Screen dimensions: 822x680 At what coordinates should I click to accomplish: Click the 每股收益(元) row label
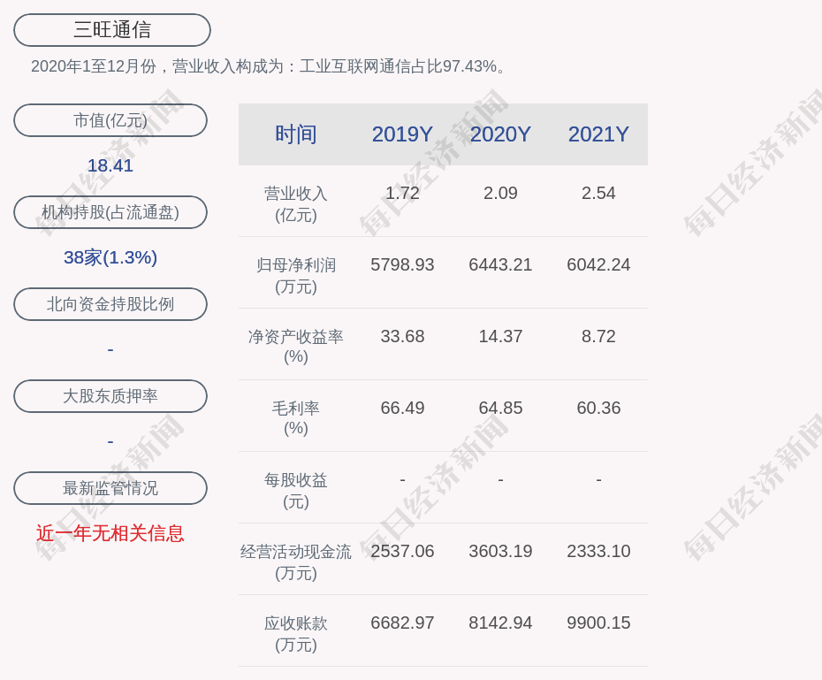[296, 491]
